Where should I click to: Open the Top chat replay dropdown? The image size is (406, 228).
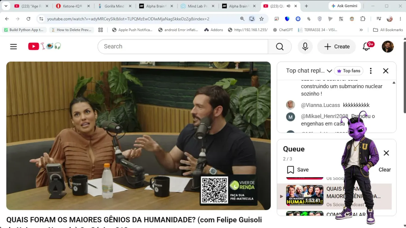point(309,71)
